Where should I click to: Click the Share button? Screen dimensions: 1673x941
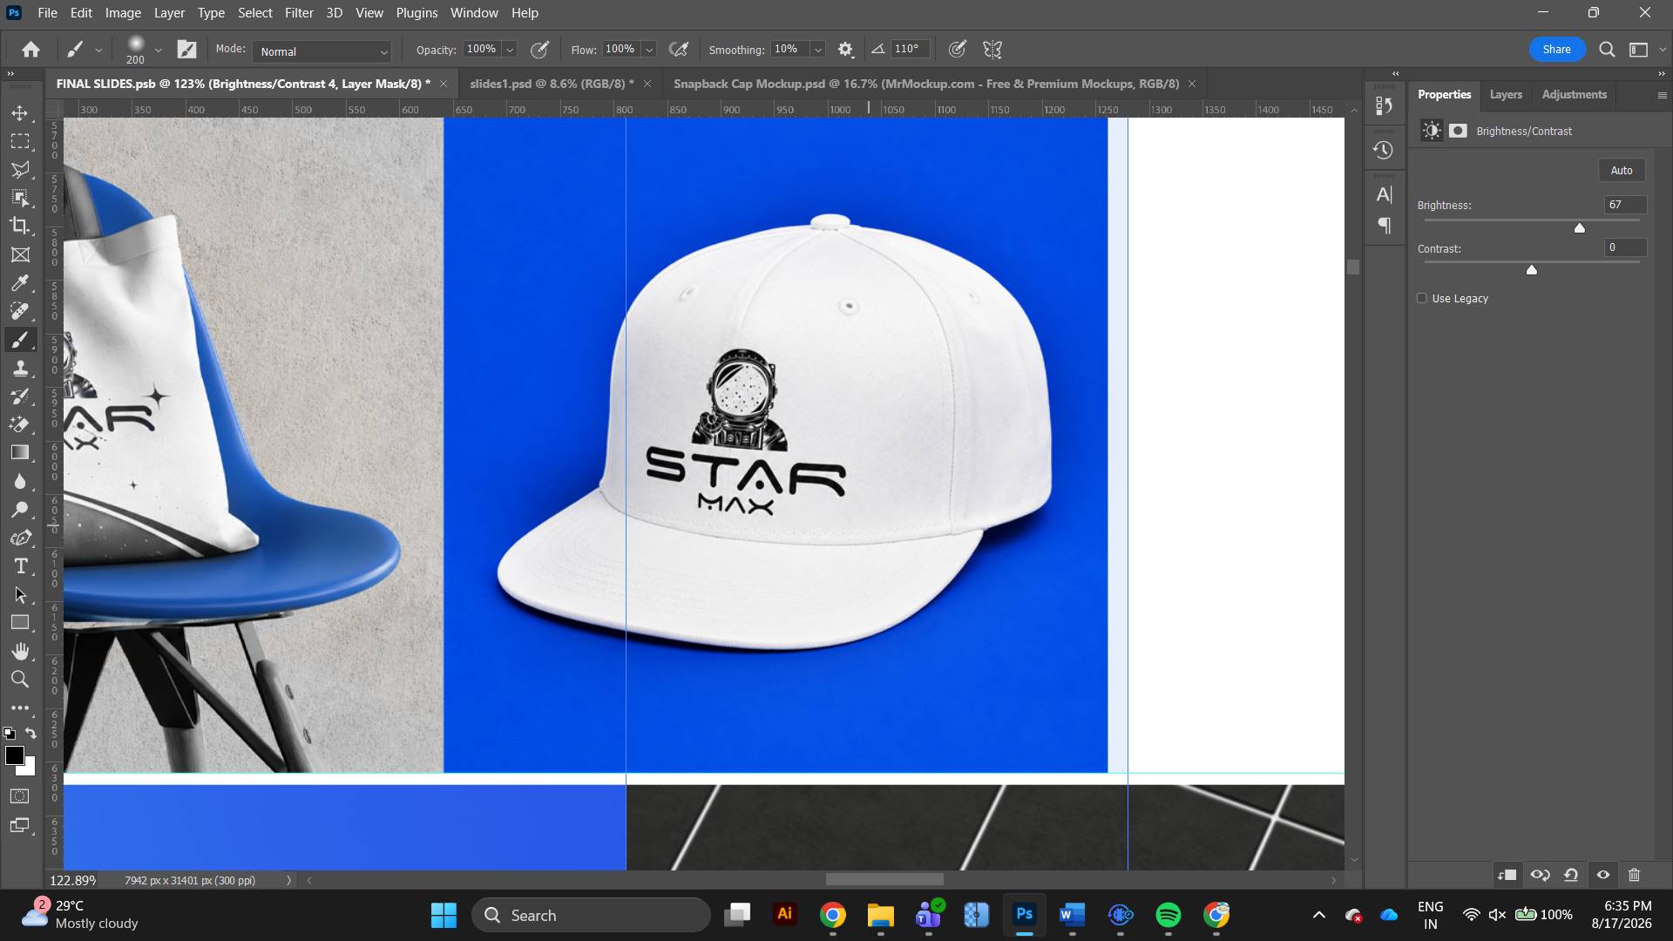[1557, 50]
